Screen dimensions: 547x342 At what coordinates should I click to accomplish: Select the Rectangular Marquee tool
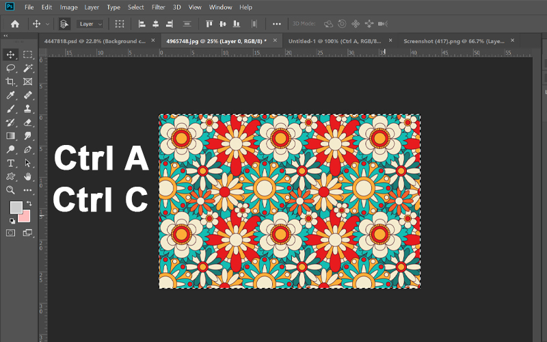click(27, 55)
